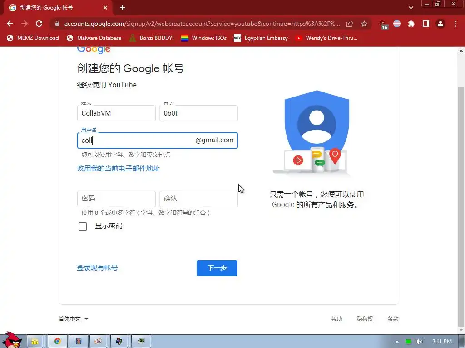Click the CollabVM surname field

tap(116, 113)
